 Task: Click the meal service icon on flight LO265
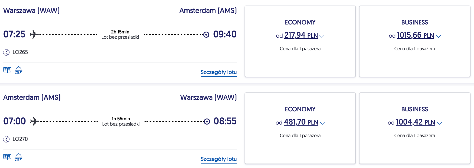pos(18,70)
